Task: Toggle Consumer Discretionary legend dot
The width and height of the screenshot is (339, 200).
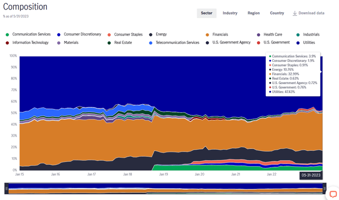Action: tap(59, 34)
